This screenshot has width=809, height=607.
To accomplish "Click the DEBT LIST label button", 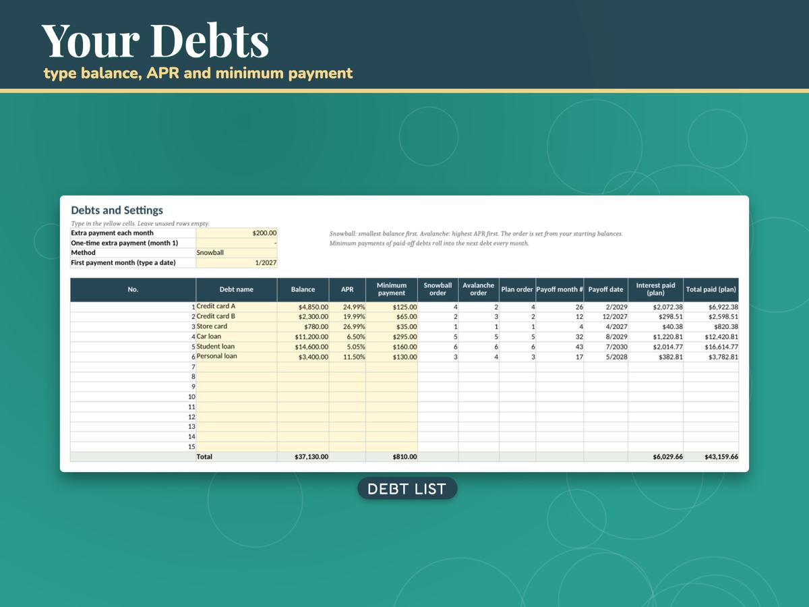I will (x=407, y=488).
